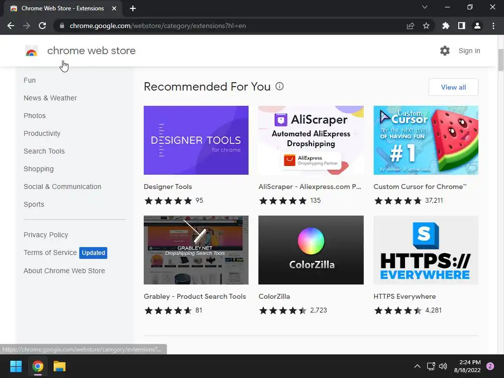Open the ColorZilla extension thumbnail
The image size is (504, 378).
[x=311, y=250]
